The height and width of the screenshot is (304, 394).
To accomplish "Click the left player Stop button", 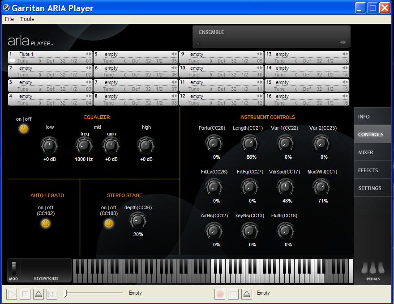I will pos(25,294).
